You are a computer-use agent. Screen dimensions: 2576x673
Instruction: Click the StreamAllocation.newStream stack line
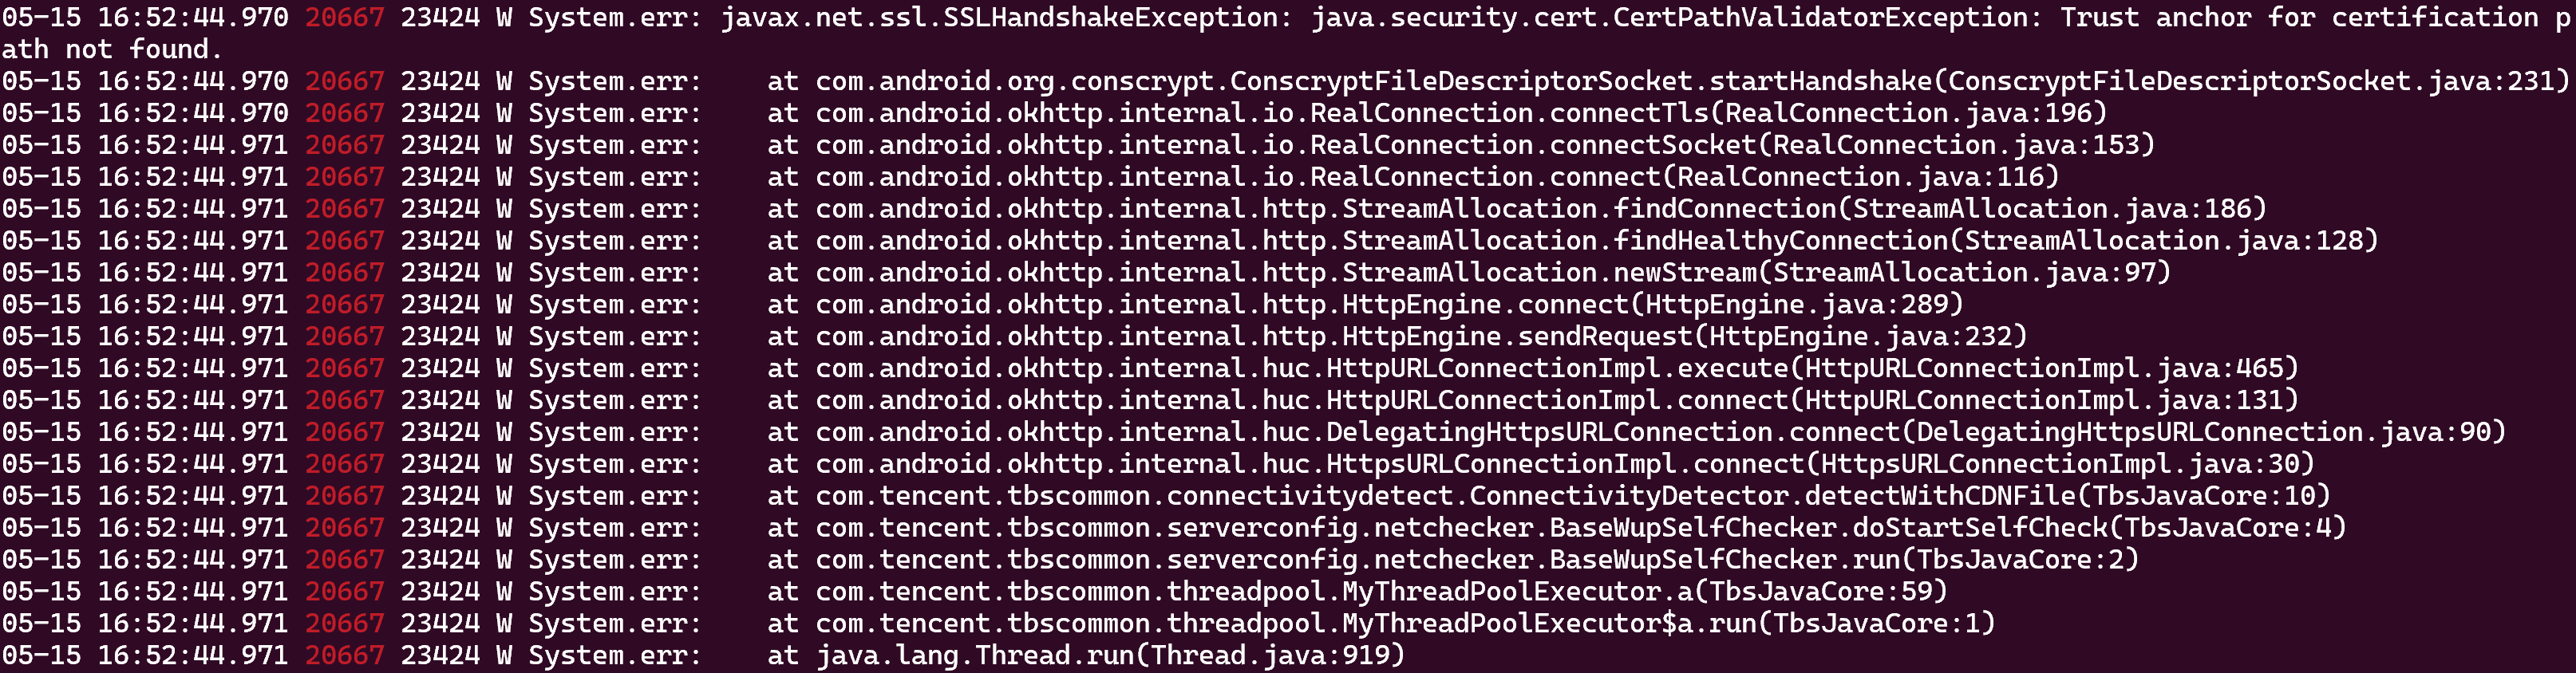pos(1086,273)
